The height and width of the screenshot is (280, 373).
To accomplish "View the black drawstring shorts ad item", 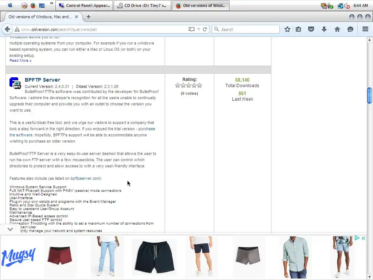I will click(155, 257).
